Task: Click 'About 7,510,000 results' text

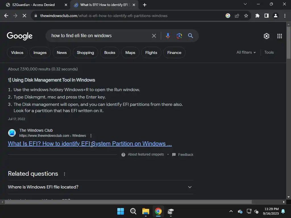Action: click(x=43, y=69)
